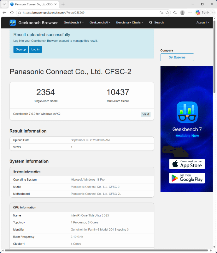
Task: Open the translate page icon in address bar
Action: 161,13
